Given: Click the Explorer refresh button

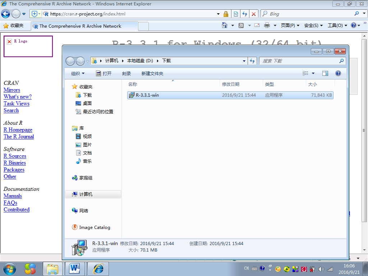Looking at the screenshot, I should tap(252, 61).
